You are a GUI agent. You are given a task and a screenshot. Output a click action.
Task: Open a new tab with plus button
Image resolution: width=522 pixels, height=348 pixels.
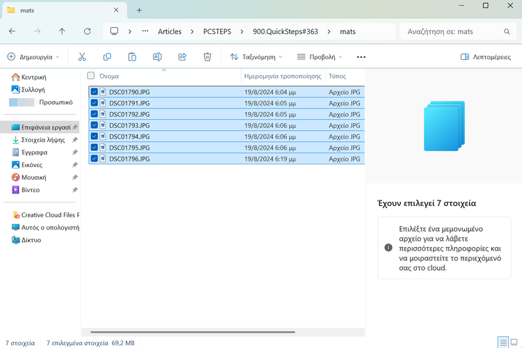pos(139,10)
